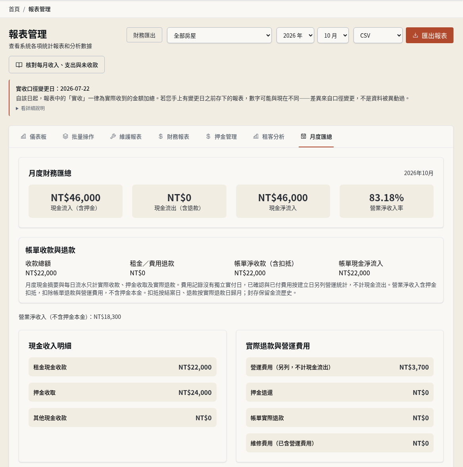This screenshot has height=467, width=463.
Task: Click the 月度財務匯總 heading
Action: (x=50, y=173)
